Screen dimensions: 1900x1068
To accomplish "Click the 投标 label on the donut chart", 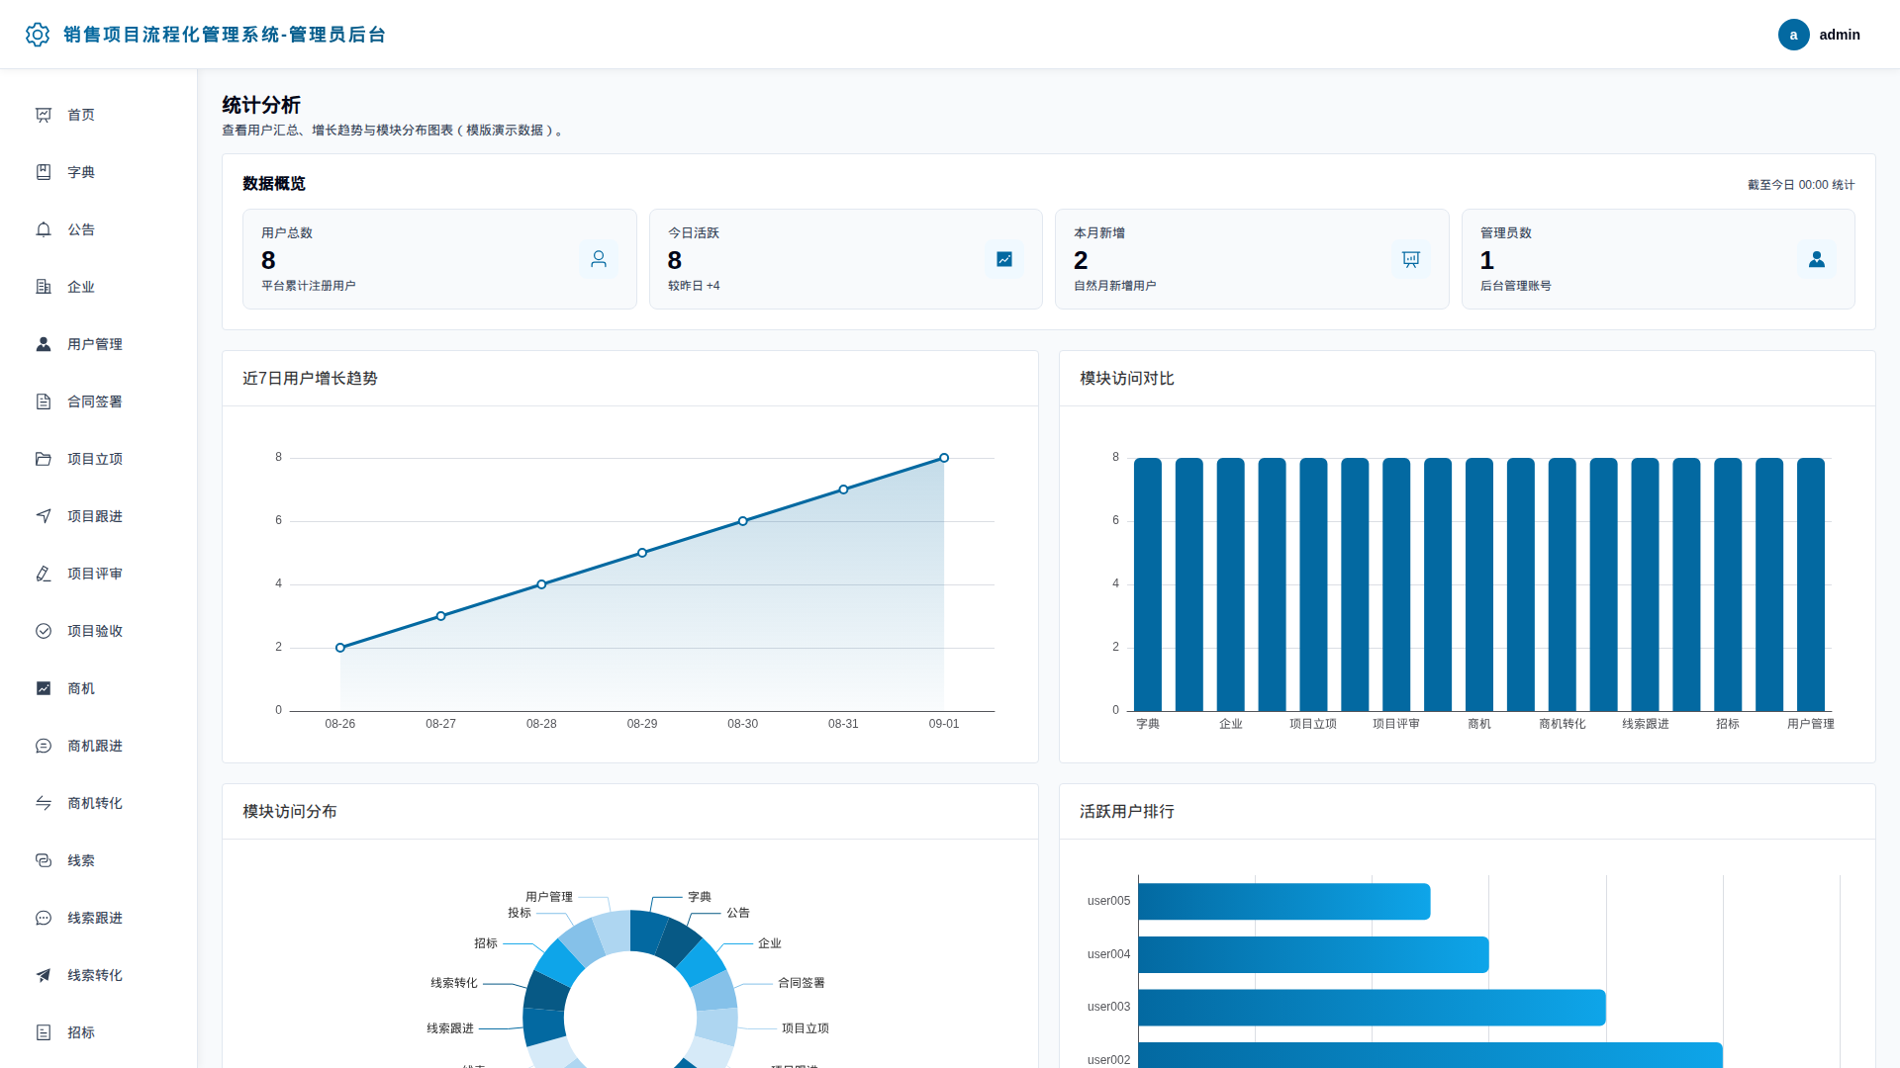I will 520,913.
